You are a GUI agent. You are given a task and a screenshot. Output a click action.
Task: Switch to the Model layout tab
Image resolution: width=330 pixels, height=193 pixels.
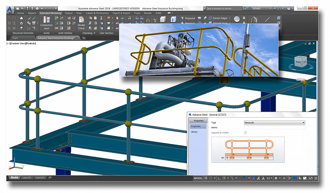[14, 177]
